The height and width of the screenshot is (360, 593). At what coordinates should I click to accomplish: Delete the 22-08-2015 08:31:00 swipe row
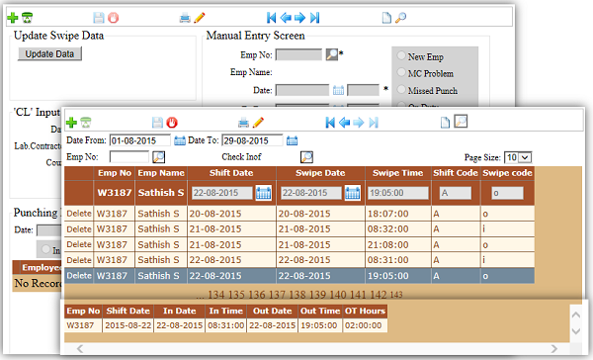[79, 260]
